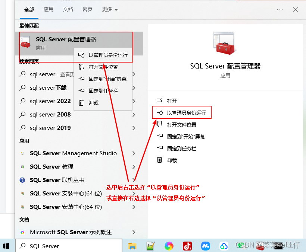Open the three-dot options menu
This screenshot has width=306, height=252.
280,10
